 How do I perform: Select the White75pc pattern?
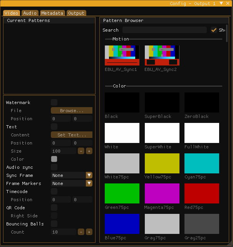122,163
